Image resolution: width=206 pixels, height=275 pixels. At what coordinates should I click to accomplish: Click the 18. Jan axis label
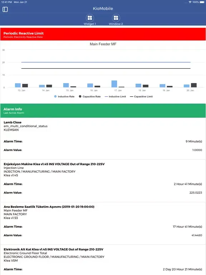[142, 90]
